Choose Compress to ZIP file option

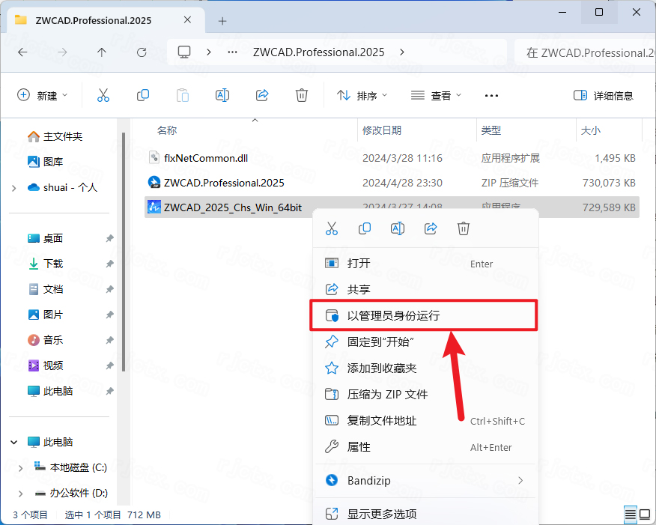pyautogui.click(x=387, y=394)
